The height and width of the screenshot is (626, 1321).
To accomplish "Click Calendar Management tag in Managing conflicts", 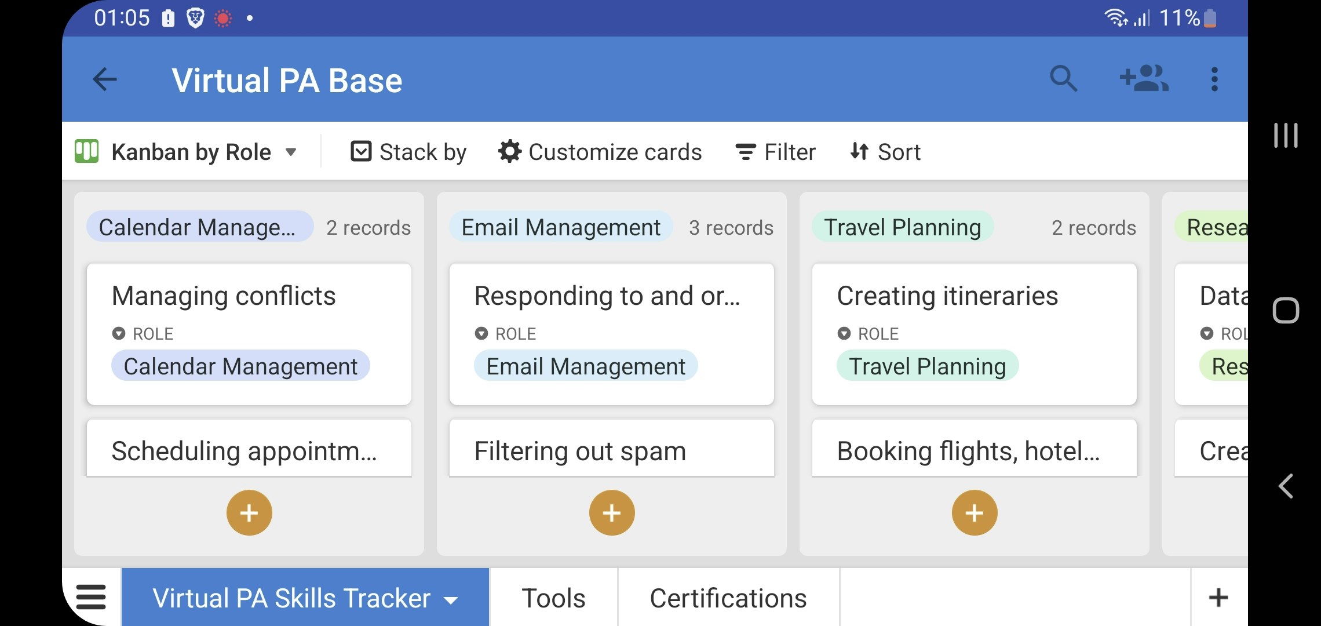I will pos(240,366).
